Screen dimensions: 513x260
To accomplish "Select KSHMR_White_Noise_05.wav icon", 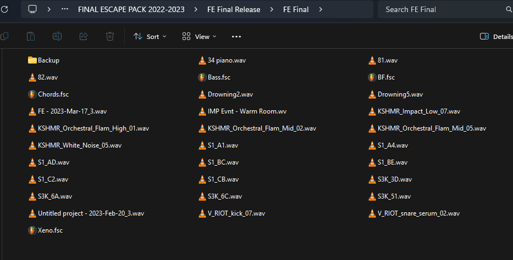I will point(32,145).
